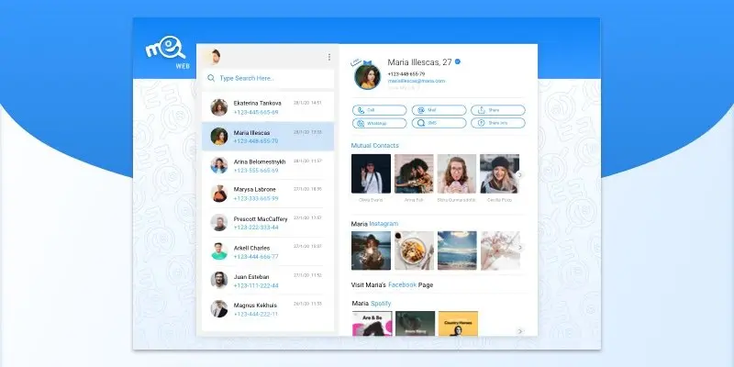Image resolution: width=734 pixels, height=367 pixels.
Task: Open the Instagram photo of woman by lake
Action: [x=372, y=250]
